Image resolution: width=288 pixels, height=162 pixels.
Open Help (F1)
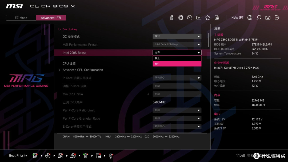pyautogui.click(x=238, y=18)
